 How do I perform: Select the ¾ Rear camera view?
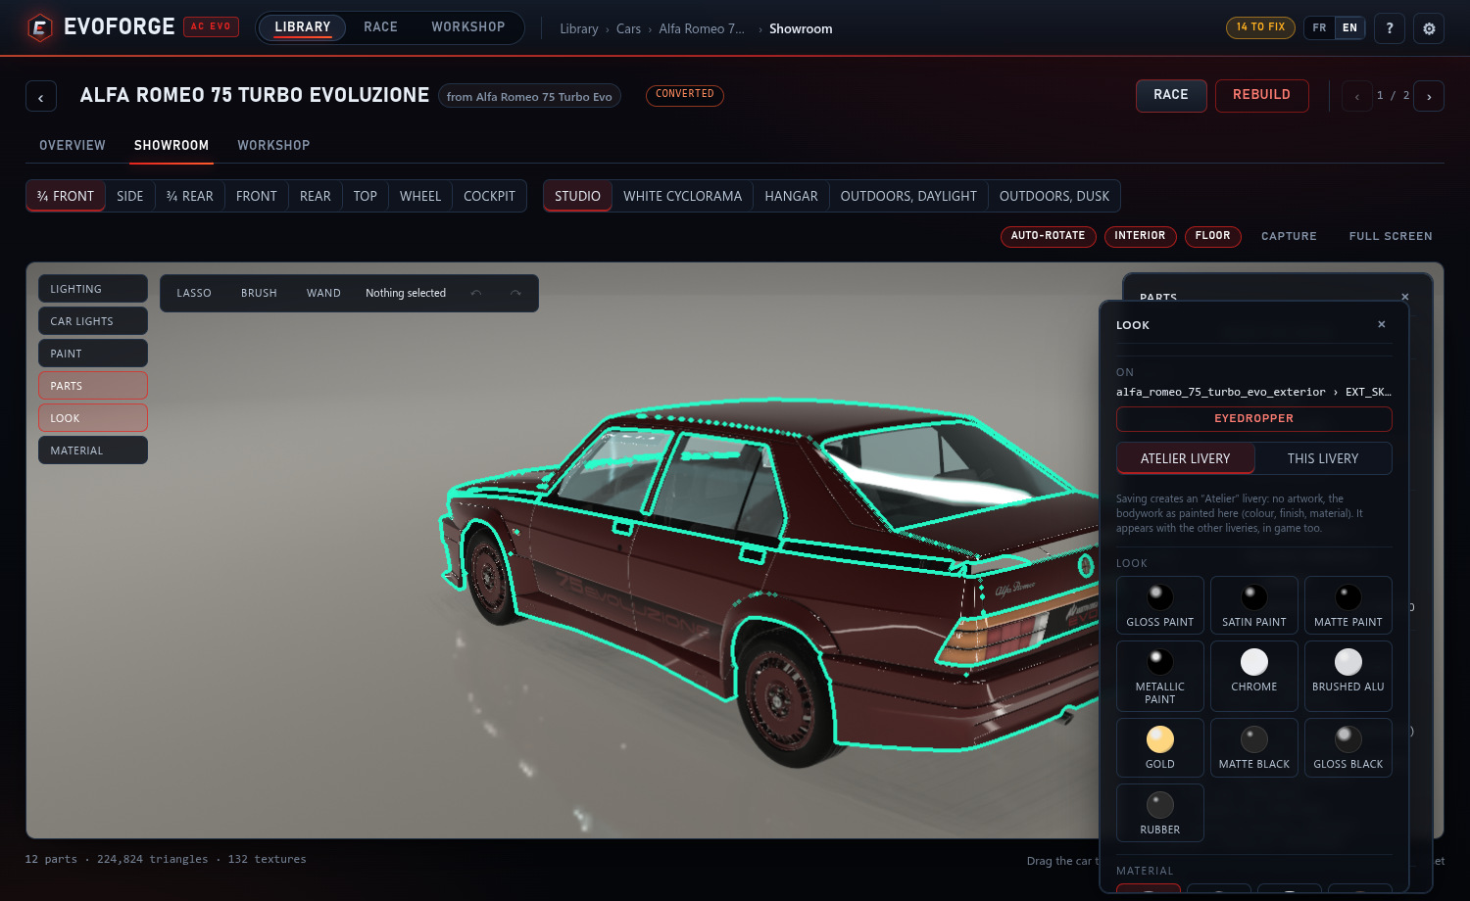[190, 196]
